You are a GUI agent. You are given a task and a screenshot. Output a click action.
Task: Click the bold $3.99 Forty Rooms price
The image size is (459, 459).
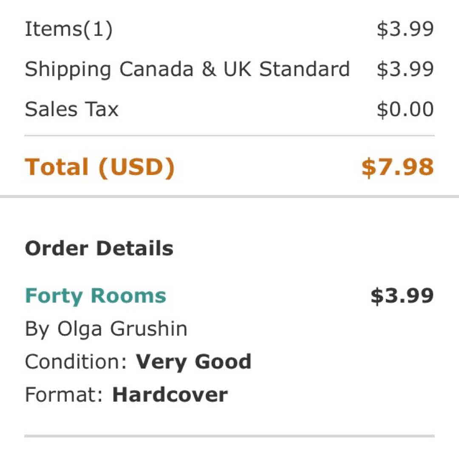[x=402, y=296]
